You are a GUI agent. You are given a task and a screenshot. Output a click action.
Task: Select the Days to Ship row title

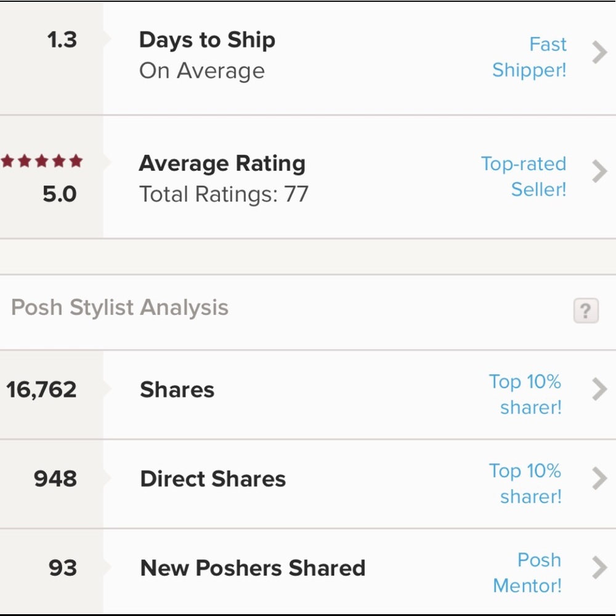coord(207,40)
